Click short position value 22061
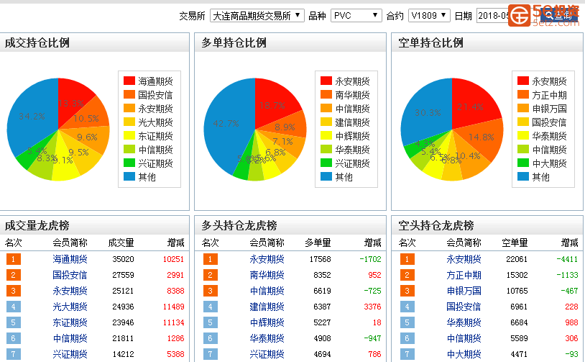The width and height of the screenshot is (585, 362). coord(517,259)
